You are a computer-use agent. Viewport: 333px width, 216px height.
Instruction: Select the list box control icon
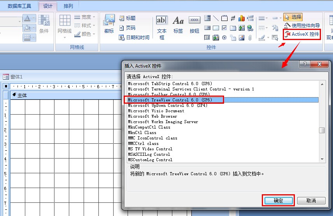[x=207, y=28]
